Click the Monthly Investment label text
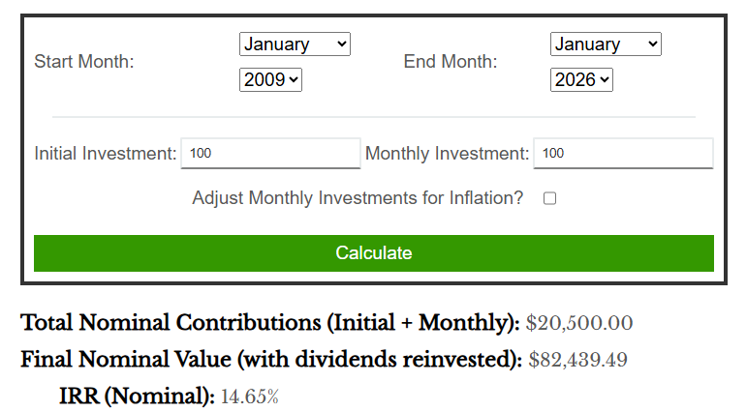Screen dimensions: 747x411 click(447, 154)
